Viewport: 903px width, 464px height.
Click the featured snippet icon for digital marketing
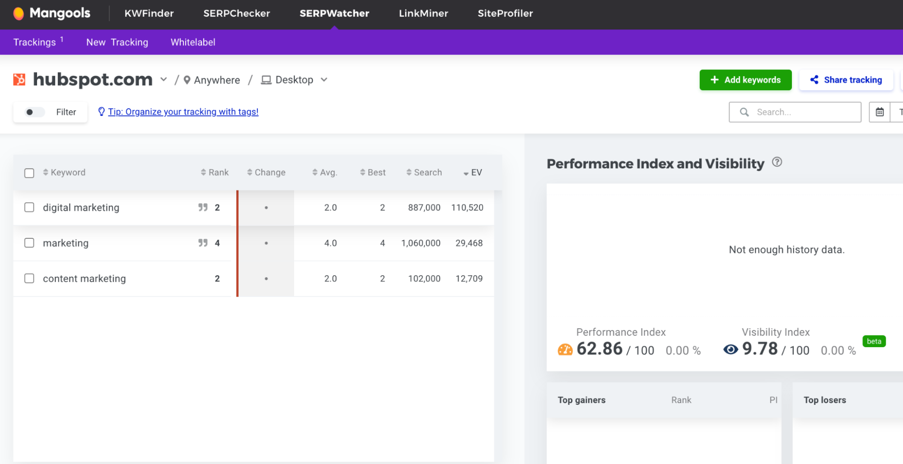tap(203, 207)
